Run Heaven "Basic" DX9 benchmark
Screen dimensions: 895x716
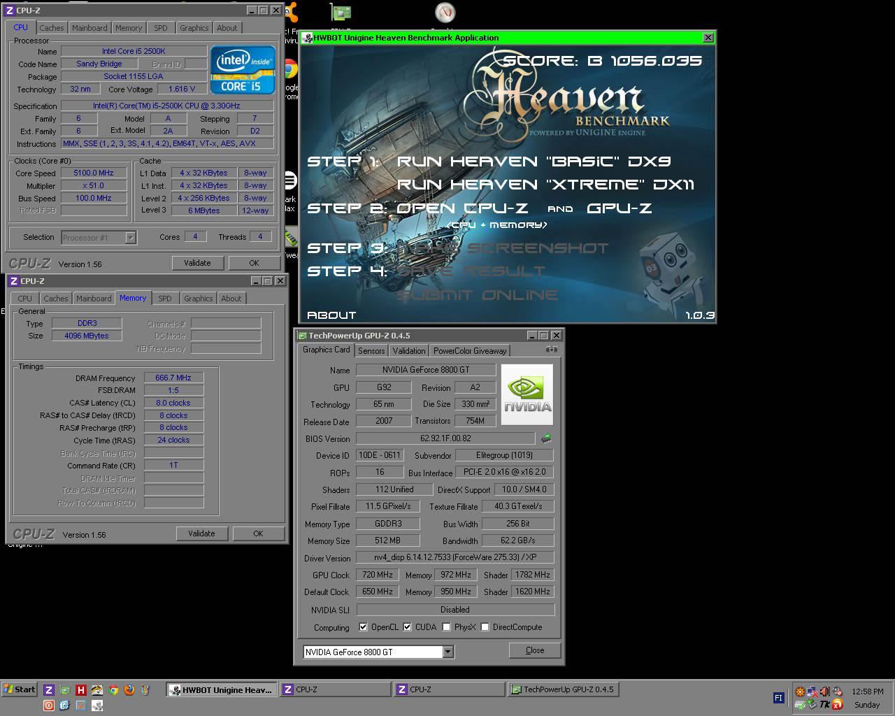click(534, 162)
